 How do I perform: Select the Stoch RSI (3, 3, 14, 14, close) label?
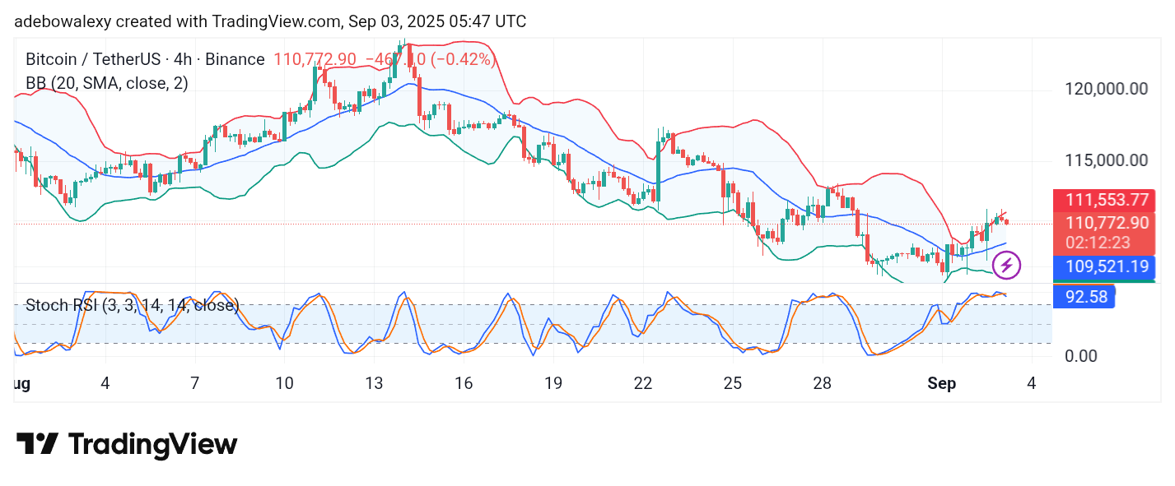click(x=133, y=305)
